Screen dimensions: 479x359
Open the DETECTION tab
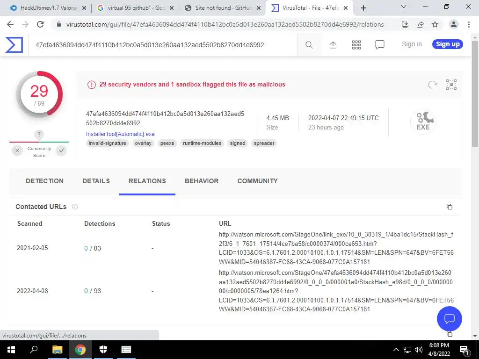tap(44, 181)
